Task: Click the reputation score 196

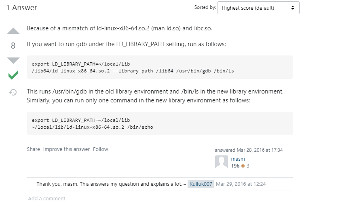Action: 235,166
